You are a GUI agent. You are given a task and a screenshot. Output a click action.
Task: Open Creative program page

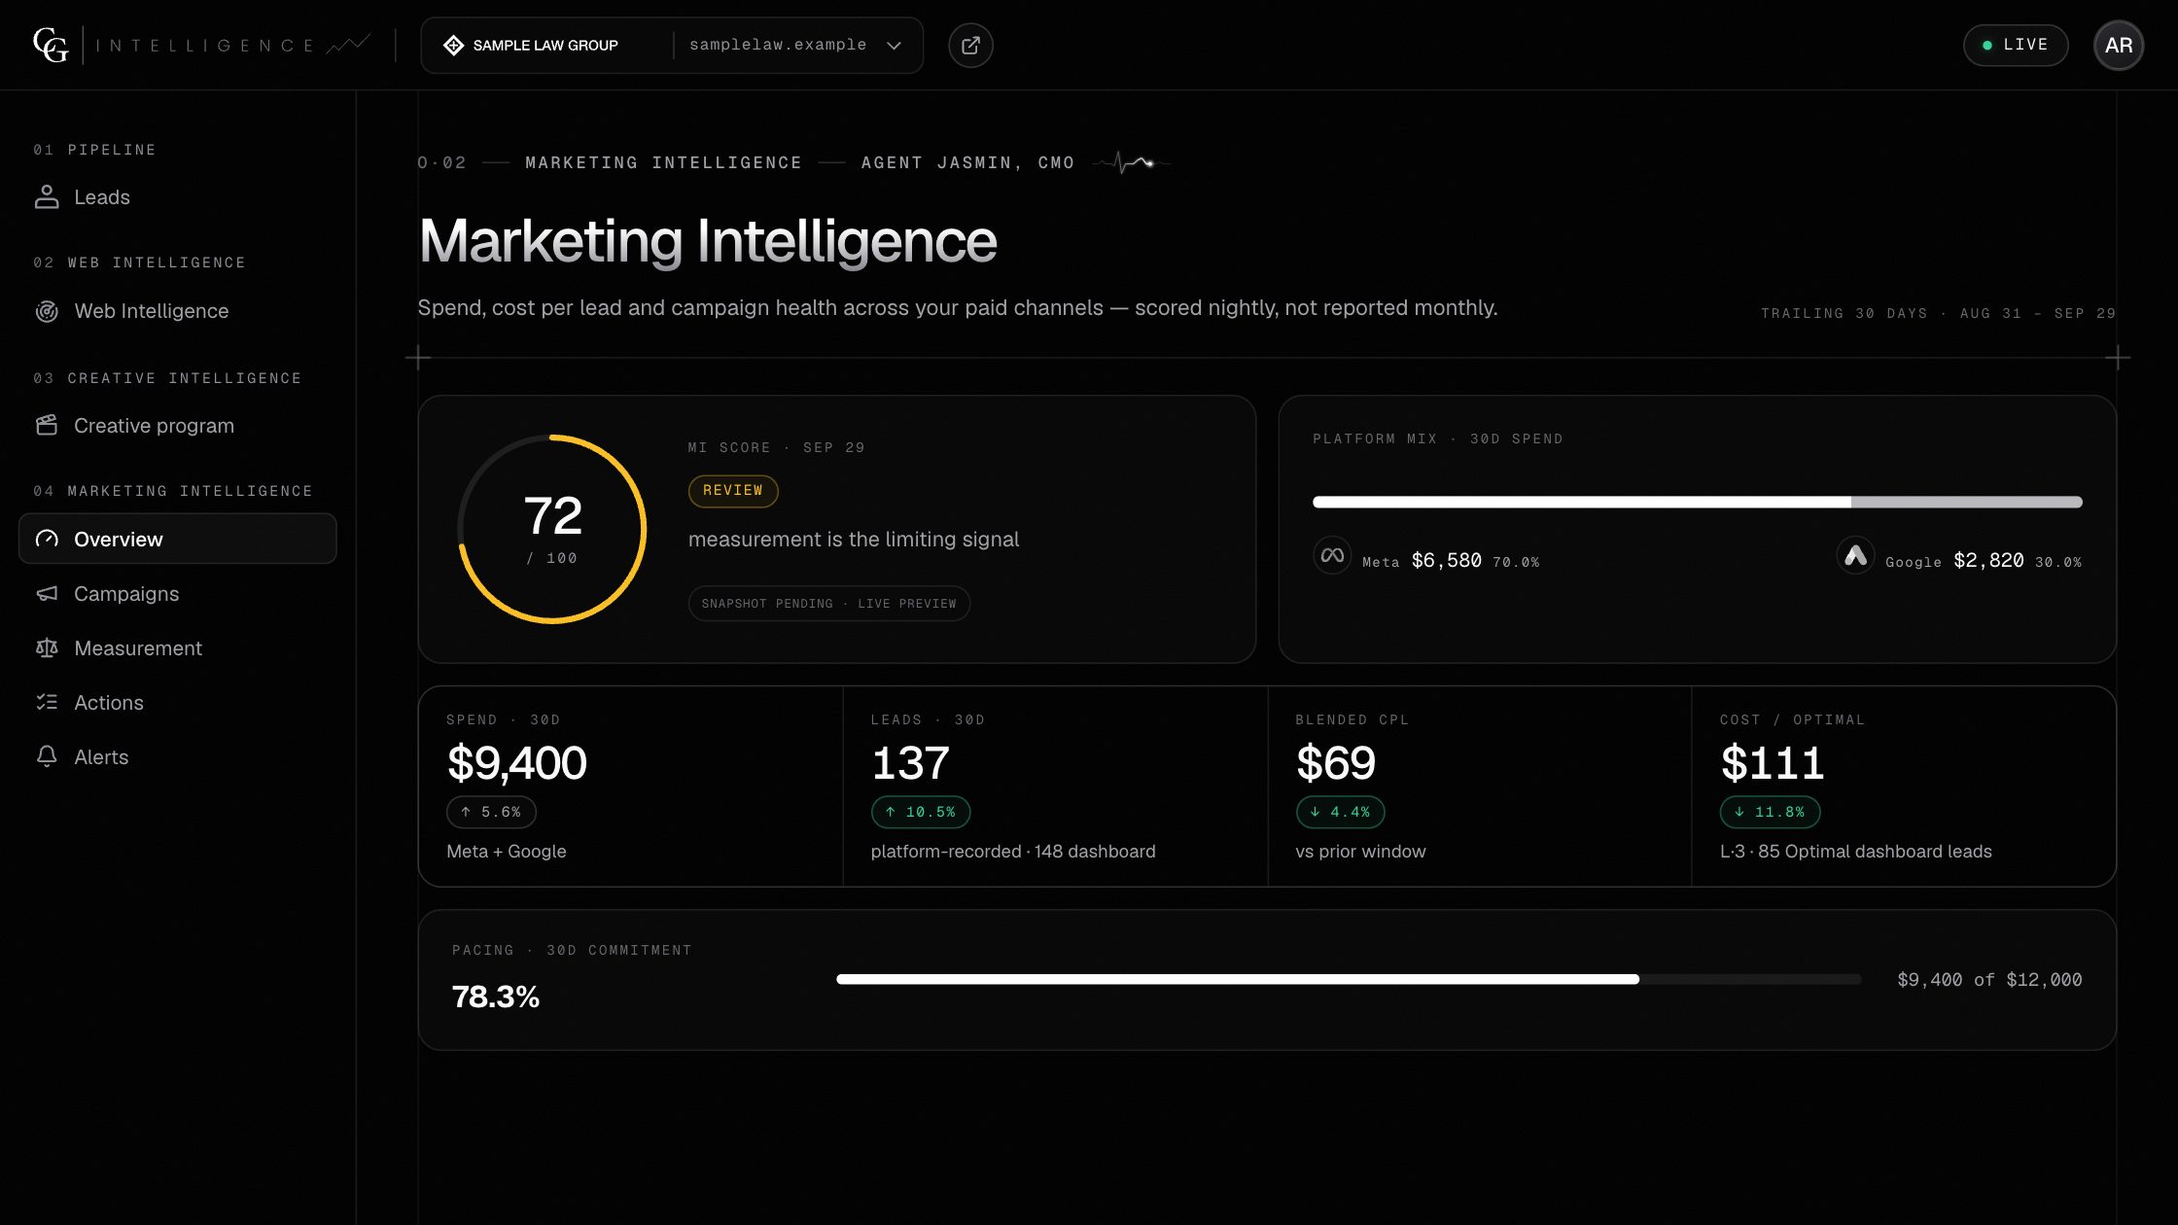pyautogui.click(x=177, y=425)
